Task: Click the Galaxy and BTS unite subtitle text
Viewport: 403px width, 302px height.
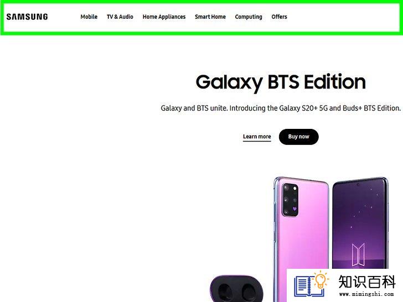Action: click(x=281, y=108)
